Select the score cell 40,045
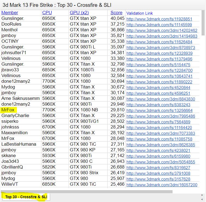This screenshot has width=206, height=202. (116, 18)
